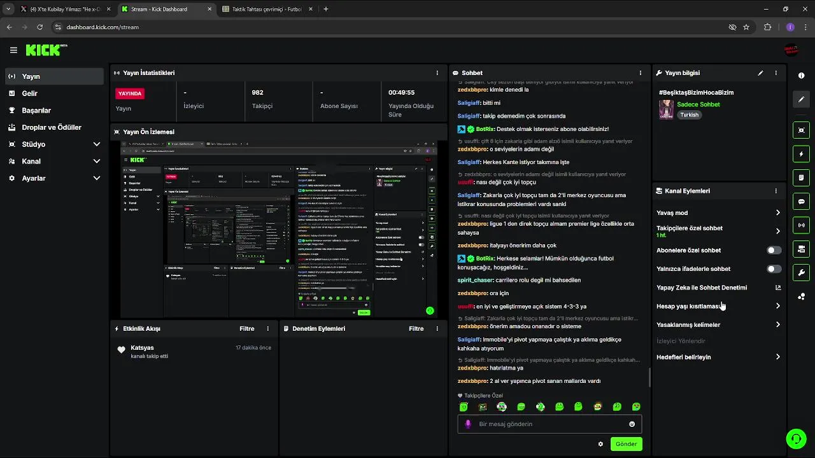Bookmark this page with the star icon
This screenshot has height=458, width=815.
pos(746,27)
